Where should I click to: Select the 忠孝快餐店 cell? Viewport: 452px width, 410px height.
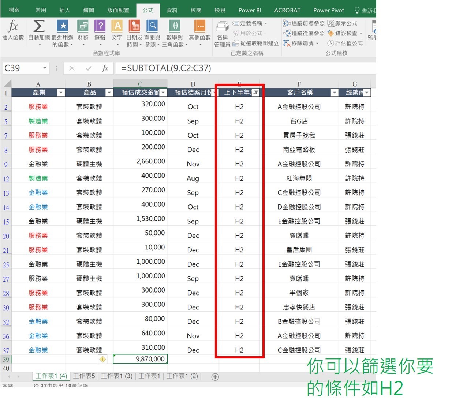299,307
